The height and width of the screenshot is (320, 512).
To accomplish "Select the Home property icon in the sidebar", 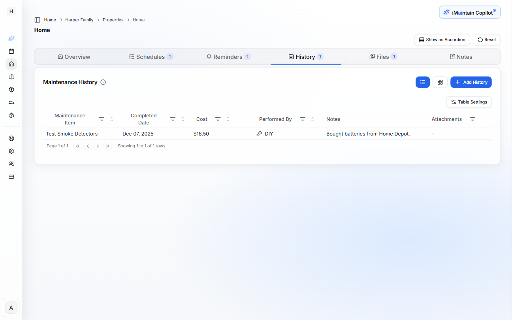I will 11,64.
